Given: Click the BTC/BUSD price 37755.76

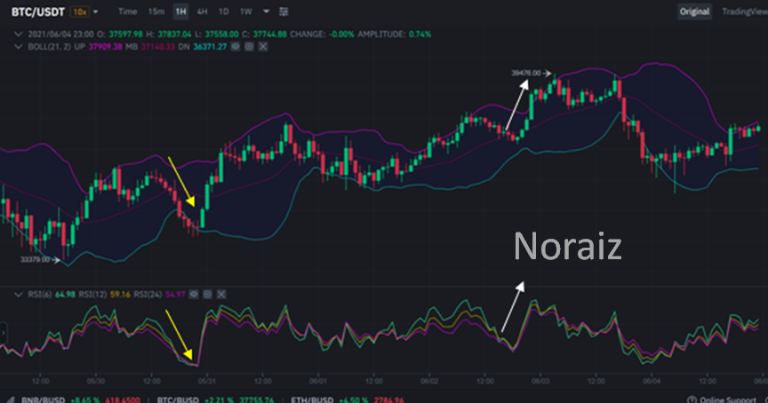Looking at the screenshot, I should pos(258,399).
